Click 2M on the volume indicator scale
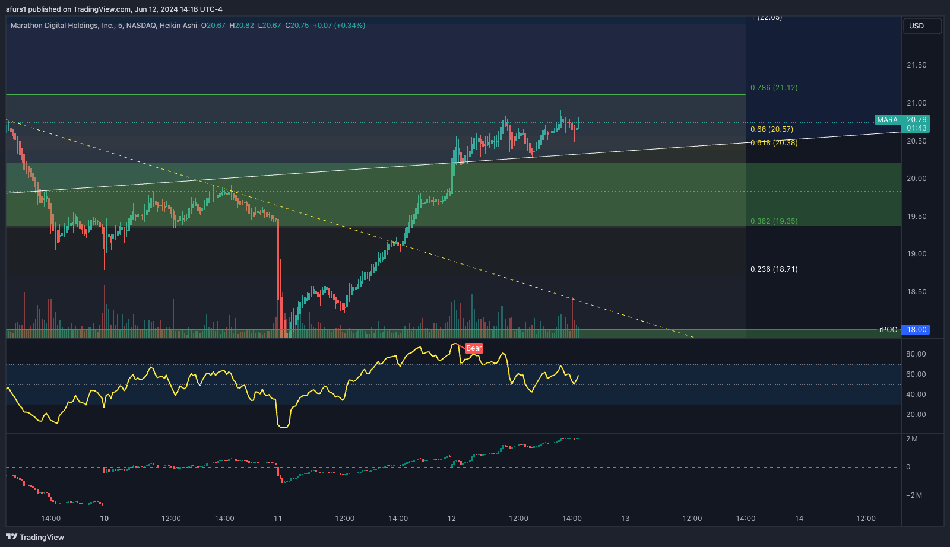Image resolution: width=950 pixels, height=547 pixels. (x=912, y=439)
